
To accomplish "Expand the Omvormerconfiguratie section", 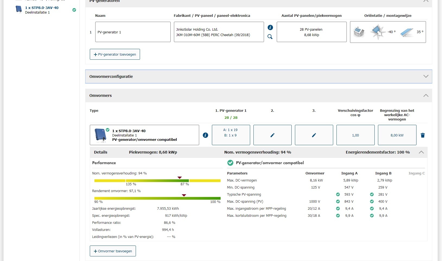I will pyautogui.click(x=426, y=77).
